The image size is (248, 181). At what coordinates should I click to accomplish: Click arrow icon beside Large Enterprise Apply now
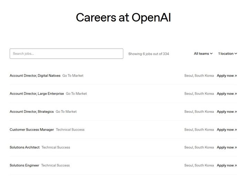point(236,94)
